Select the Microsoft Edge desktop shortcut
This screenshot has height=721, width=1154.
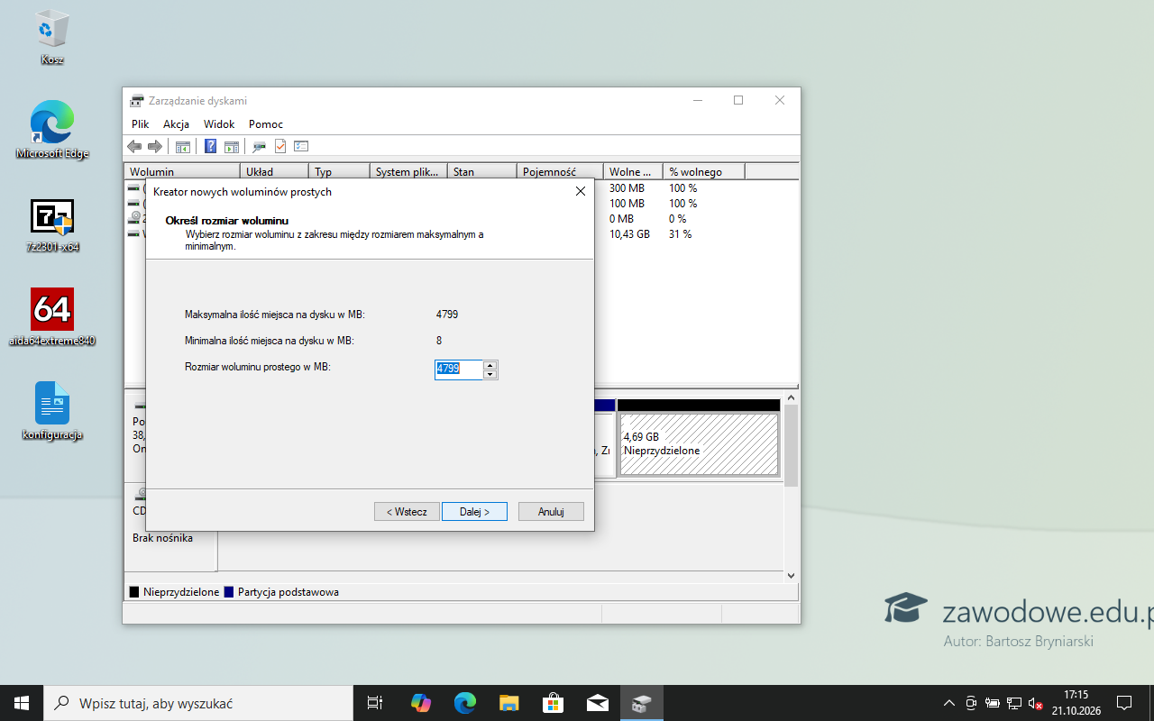pos(52,131)
